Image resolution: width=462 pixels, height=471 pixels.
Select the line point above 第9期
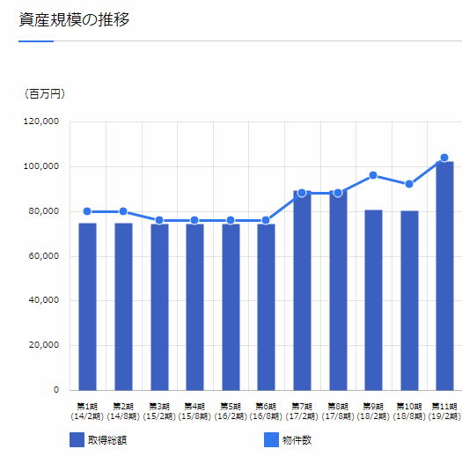point(373,175)
